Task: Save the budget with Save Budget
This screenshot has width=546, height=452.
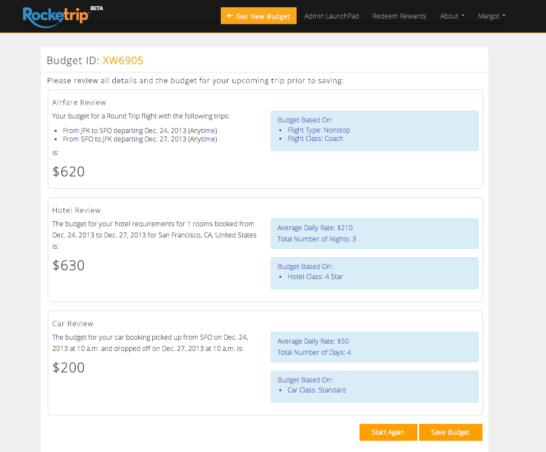Action: pyautogui.click(x=450, y=432)
